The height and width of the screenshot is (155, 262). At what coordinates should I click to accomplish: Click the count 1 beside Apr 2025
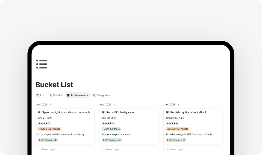114,104
